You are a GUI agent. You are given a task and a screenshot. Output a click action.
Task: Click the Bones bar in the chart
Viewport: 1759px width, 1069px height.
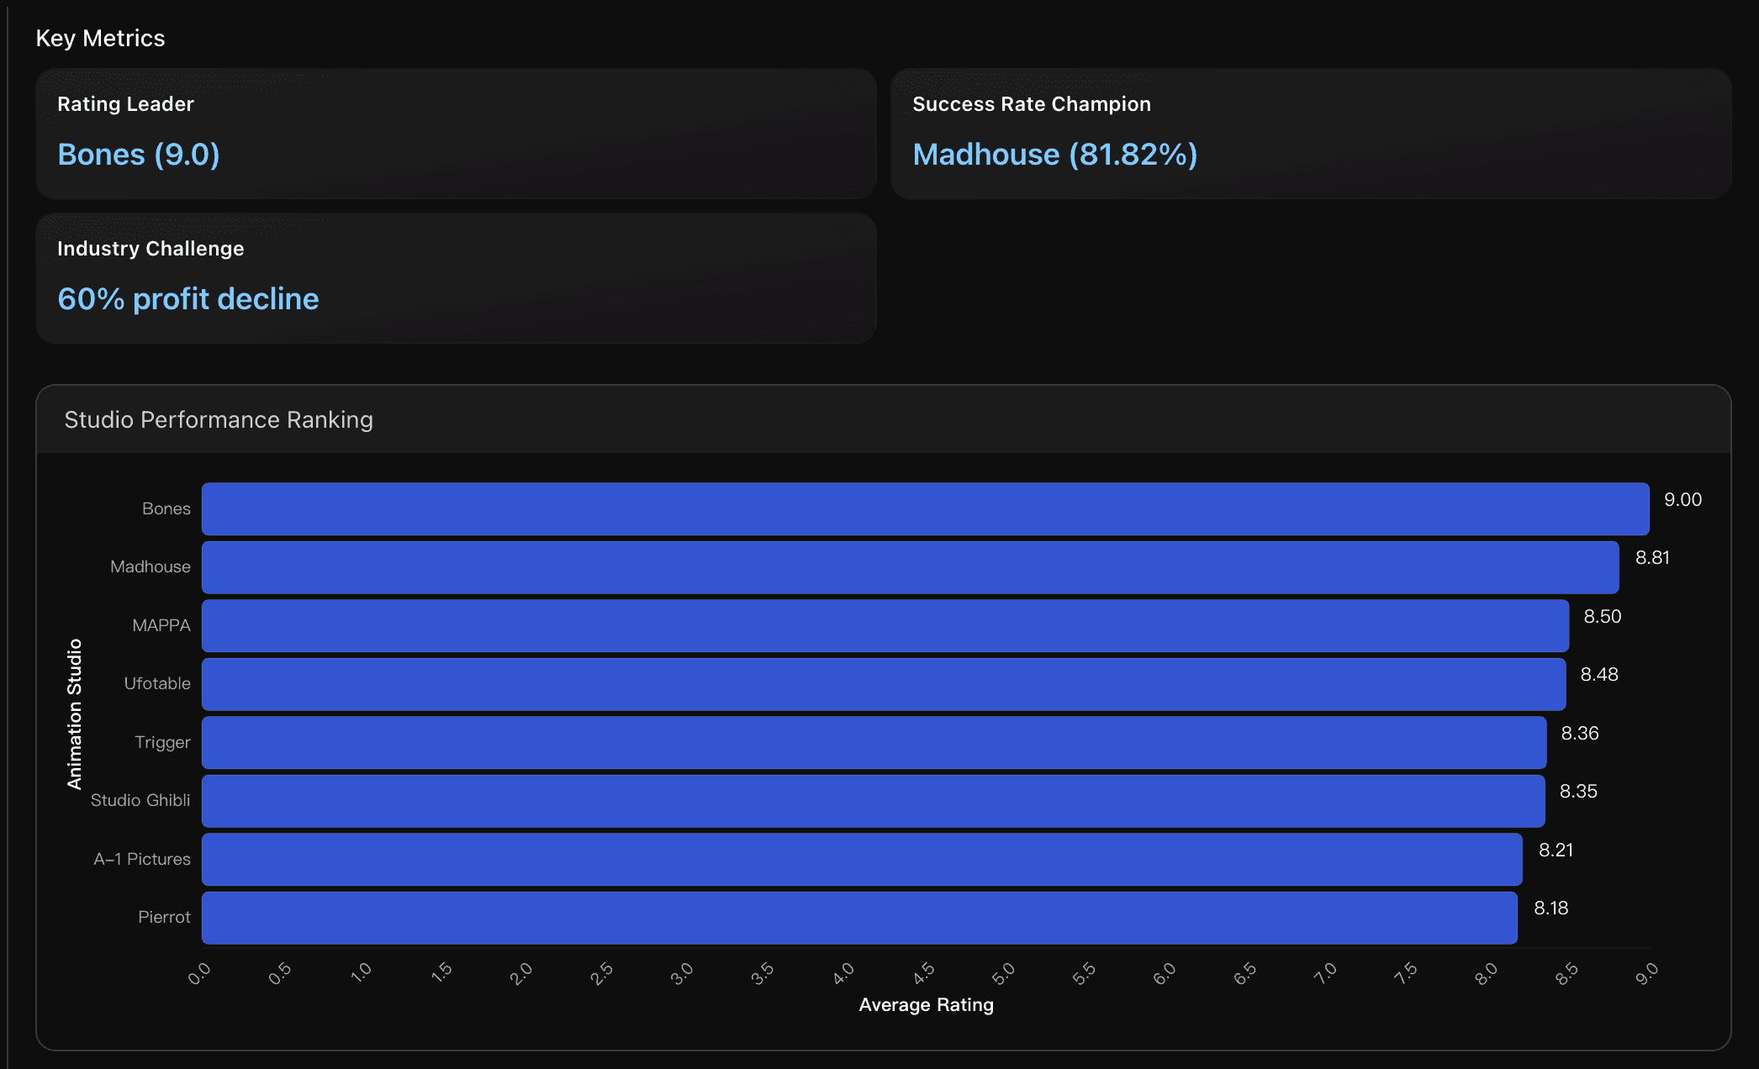click(x=925, y=508)
